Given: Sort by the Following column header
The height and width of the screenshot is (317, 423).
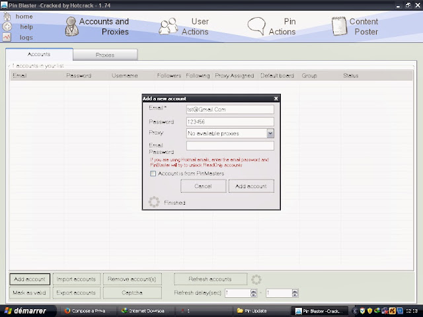Looking at the screenshot, I should tap(198, 76).
